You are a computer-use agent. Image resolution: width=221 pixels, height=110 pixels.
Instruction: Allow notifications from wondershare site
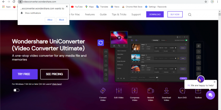point(50,20)
